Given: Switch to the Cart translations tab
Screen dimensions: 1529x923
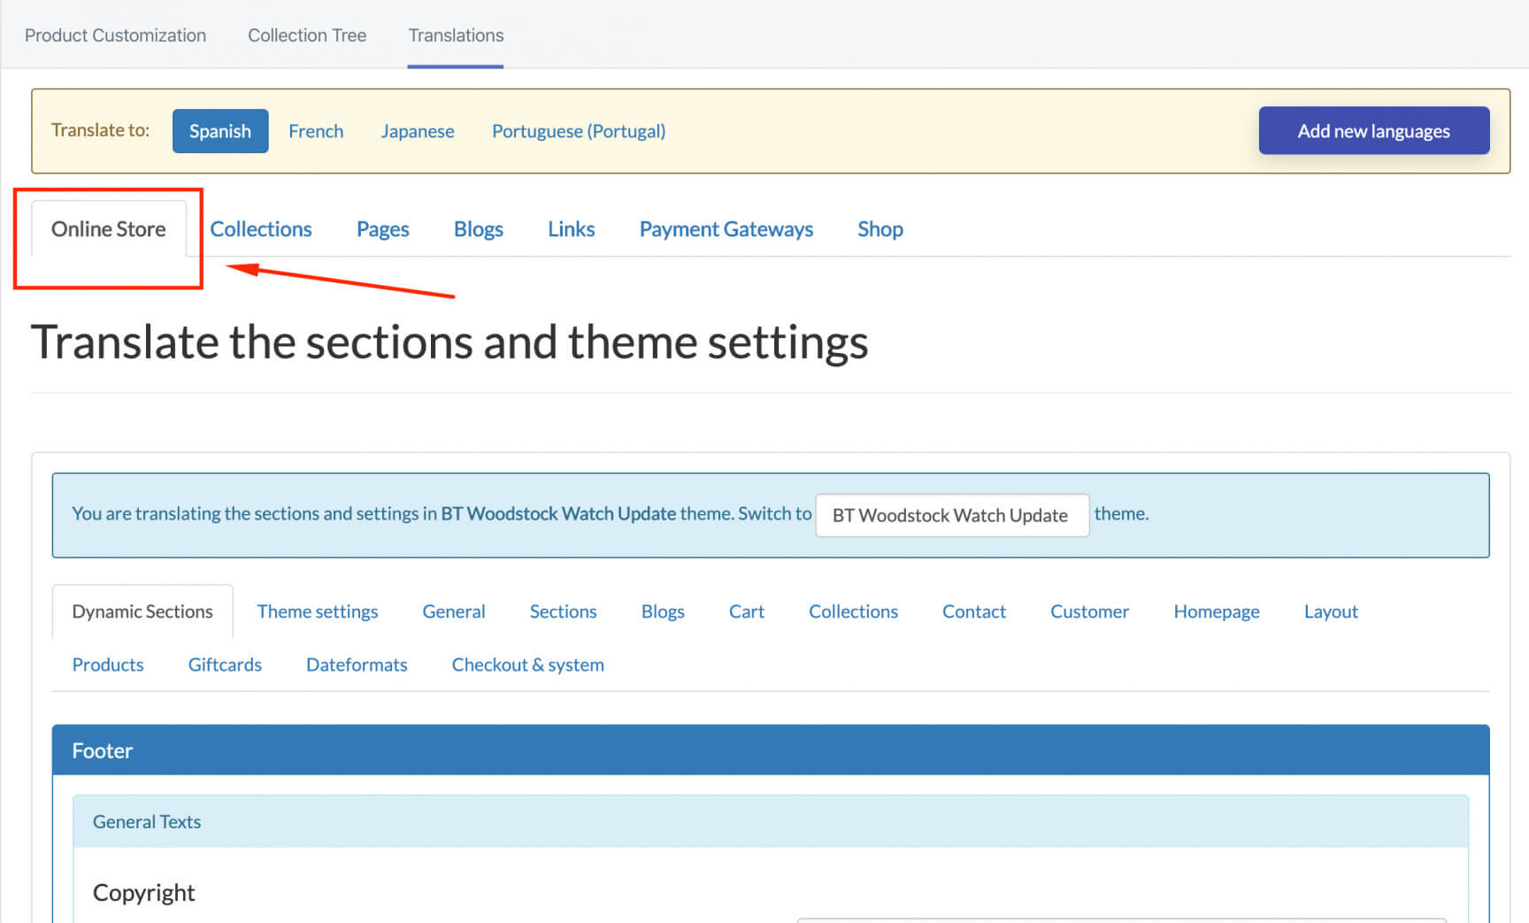Looking at the screenshot, I should point(746,611).
